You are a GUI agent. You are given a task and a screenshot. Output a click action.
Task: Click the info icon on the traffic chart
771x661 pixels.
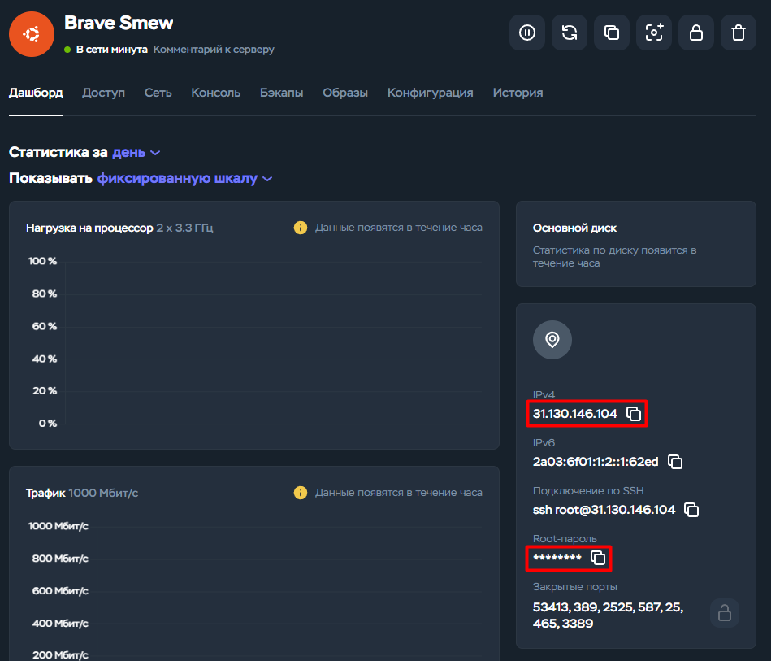[x=300, y=492]
